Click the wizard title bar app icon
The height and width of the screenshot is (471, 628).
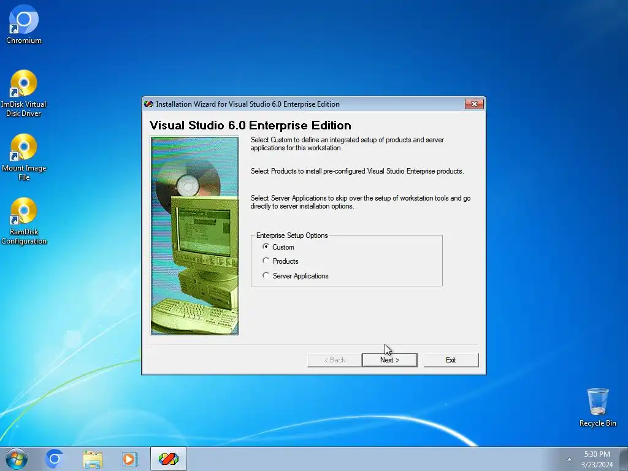(x=148, y=104)
